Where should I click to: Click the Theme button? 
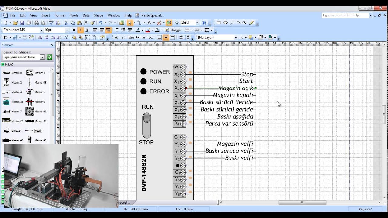pos(173,30)
